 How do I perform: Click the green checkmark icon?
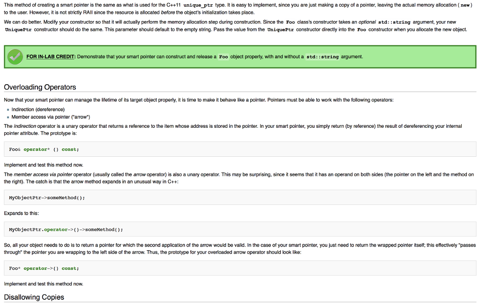pyautogui.click(x=15, y=57)
